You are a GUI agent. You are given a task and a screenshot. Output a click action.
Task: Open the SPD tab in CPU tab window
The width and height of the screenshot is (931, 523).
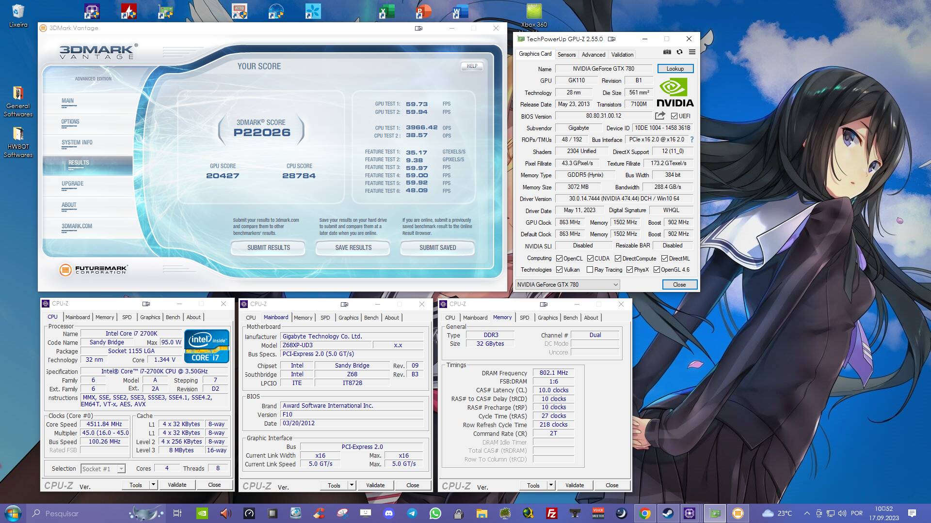(127, 317)
